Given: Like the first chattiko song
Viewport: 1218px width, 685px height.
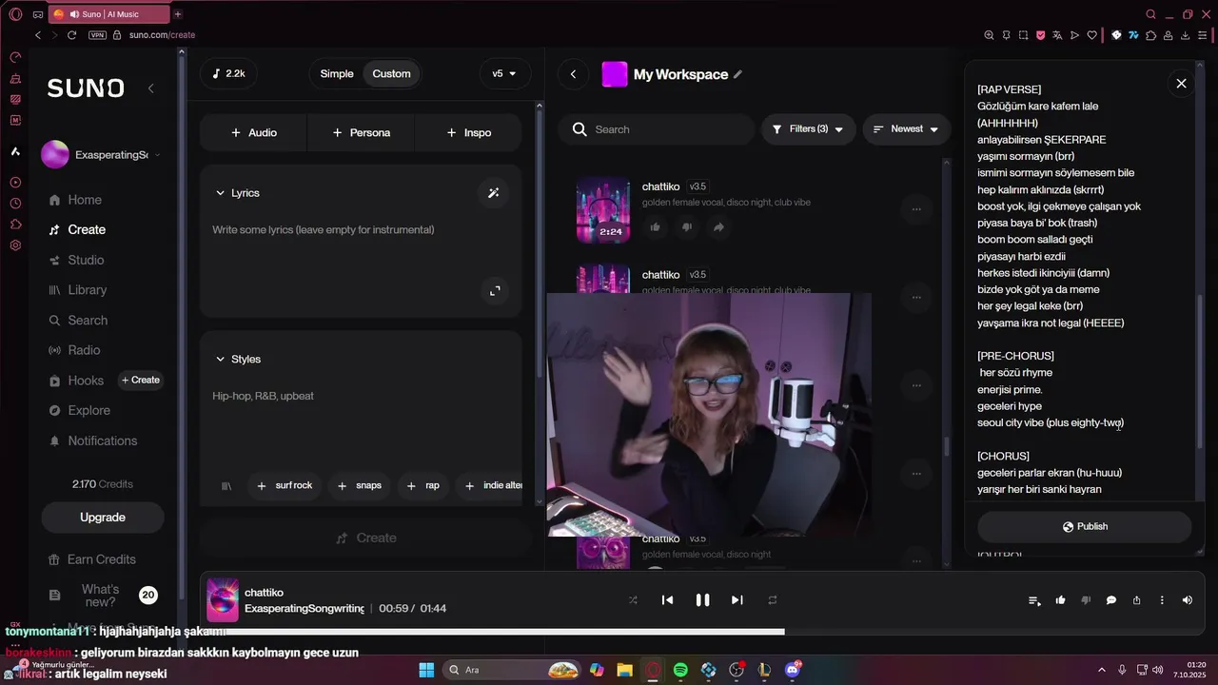Looking at the screenshot, I should click(x=655, y=226).
